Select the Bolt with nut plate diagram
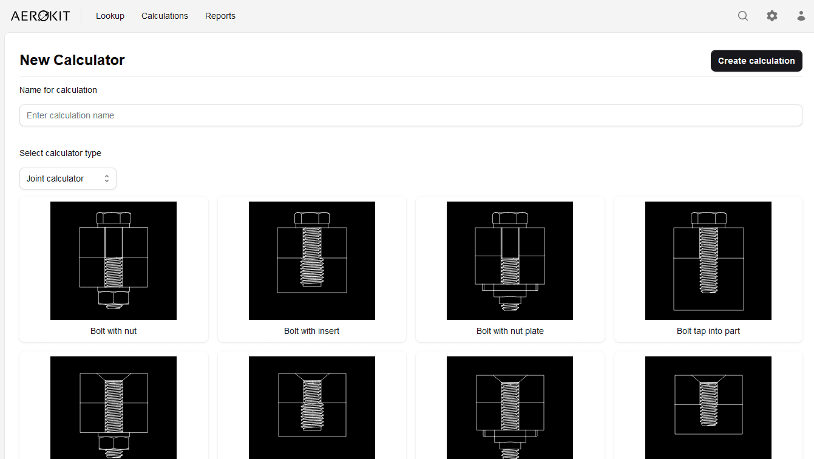814x459 pixels. [510, 260]
